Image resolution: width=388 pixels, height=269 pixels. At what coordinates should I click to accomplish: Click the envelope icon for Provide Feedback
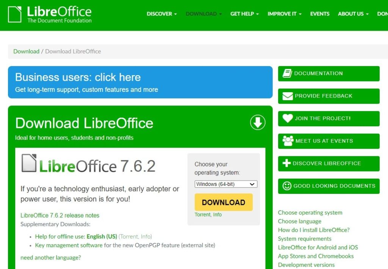[288, 96]
